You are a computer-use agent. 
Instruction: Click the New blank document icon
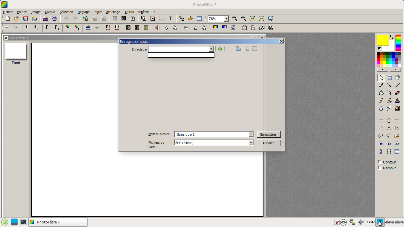[x=8, y=18]
